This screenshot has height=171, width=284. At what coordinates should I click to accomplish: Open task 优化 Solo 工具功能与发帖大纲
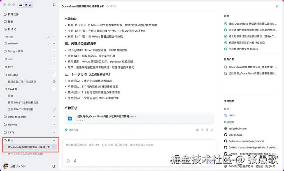[x=26, y=154]
